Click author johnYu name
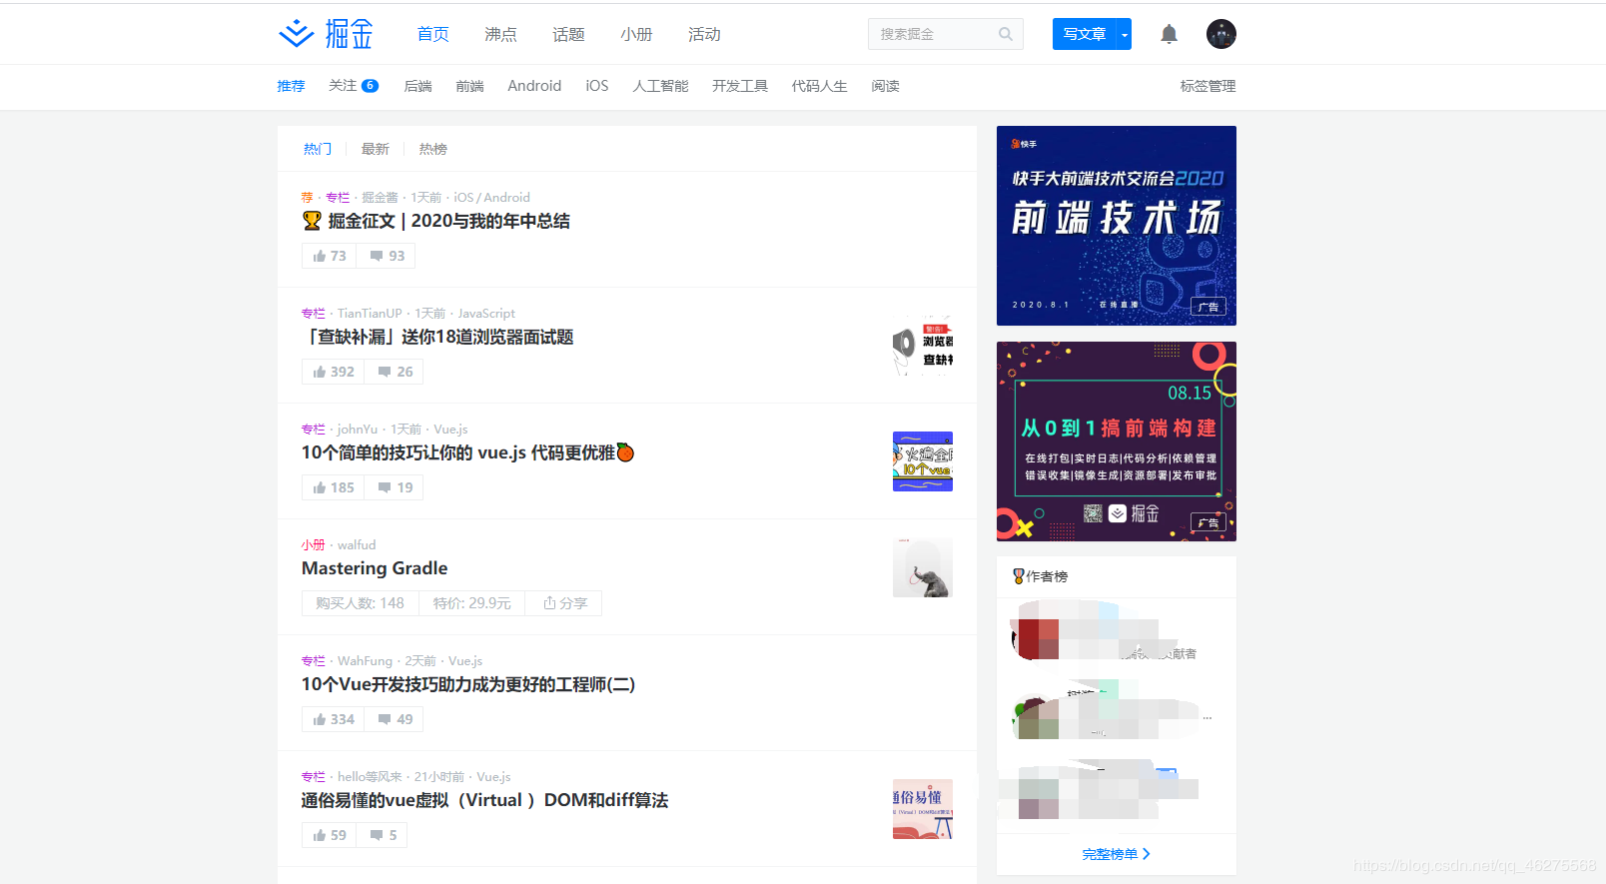This screenshot has height=884, width=1606. 358,430
